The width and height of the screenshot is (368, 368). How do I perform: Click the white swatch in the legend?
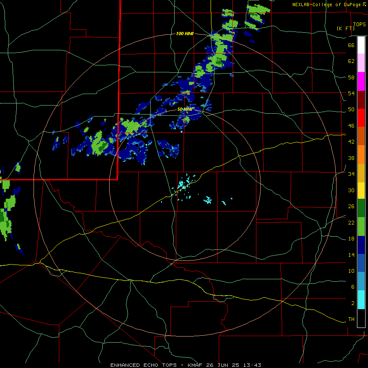tap(361, 45)
